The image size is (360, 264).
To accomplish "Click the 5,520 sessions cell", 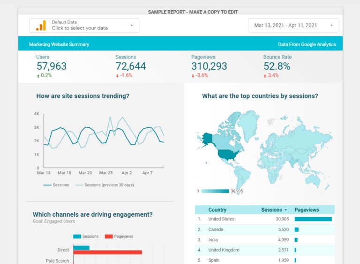I will click(x=284, y=230).
